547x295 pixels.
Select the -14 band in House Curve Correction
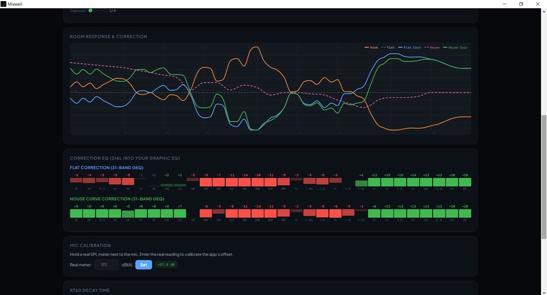pyautogui.click(x=257, y=213)
